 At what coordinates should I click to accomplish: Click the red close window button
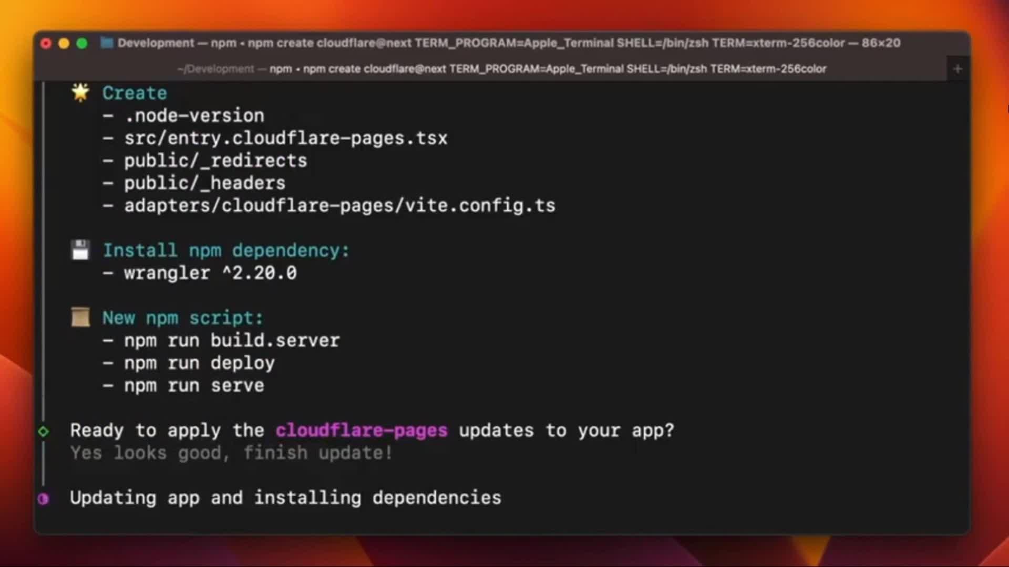pos(46,44)
